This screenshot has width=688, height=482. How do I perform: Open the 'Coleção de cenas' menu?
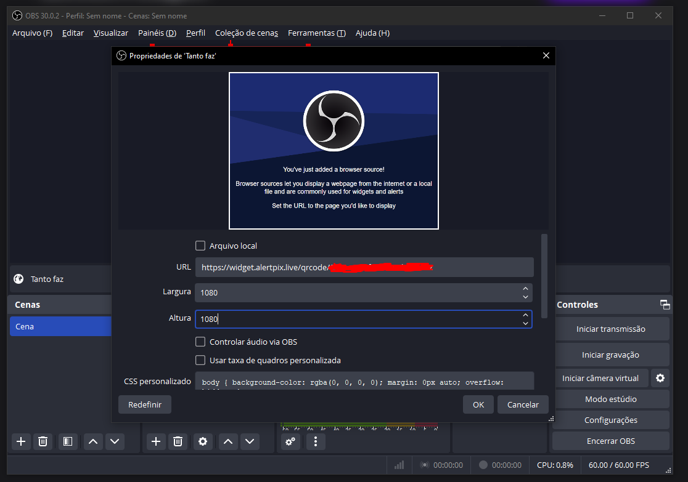pos(247,33)
